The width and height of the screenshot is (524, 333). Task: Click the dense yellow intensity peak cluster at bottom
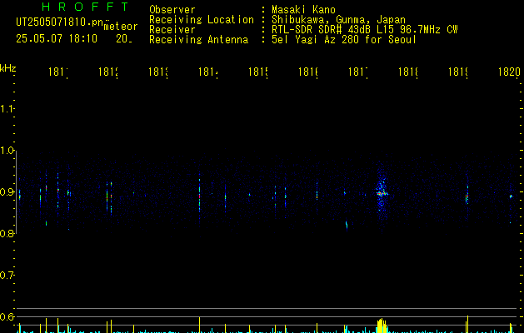point(382,326)
